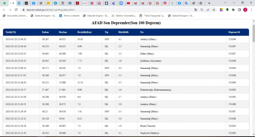This screenshot has height=137, width=255.
Task: Open the translate page icon
Action: coord(196,10)
